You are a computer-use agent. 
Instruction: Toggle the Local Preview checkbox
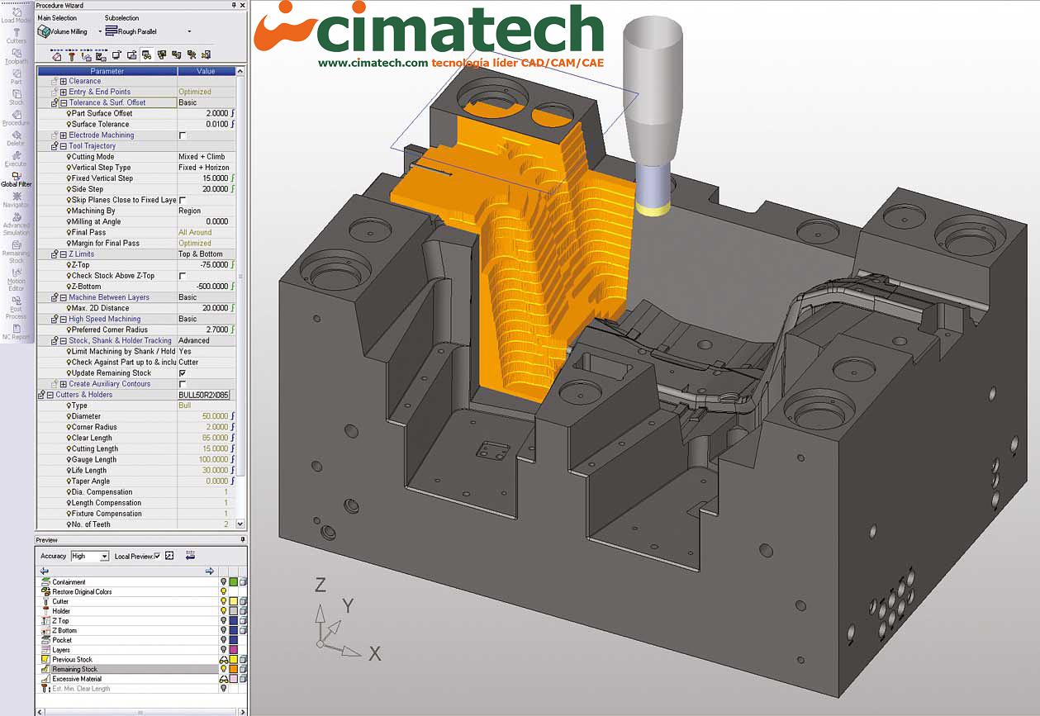point(157,557)
